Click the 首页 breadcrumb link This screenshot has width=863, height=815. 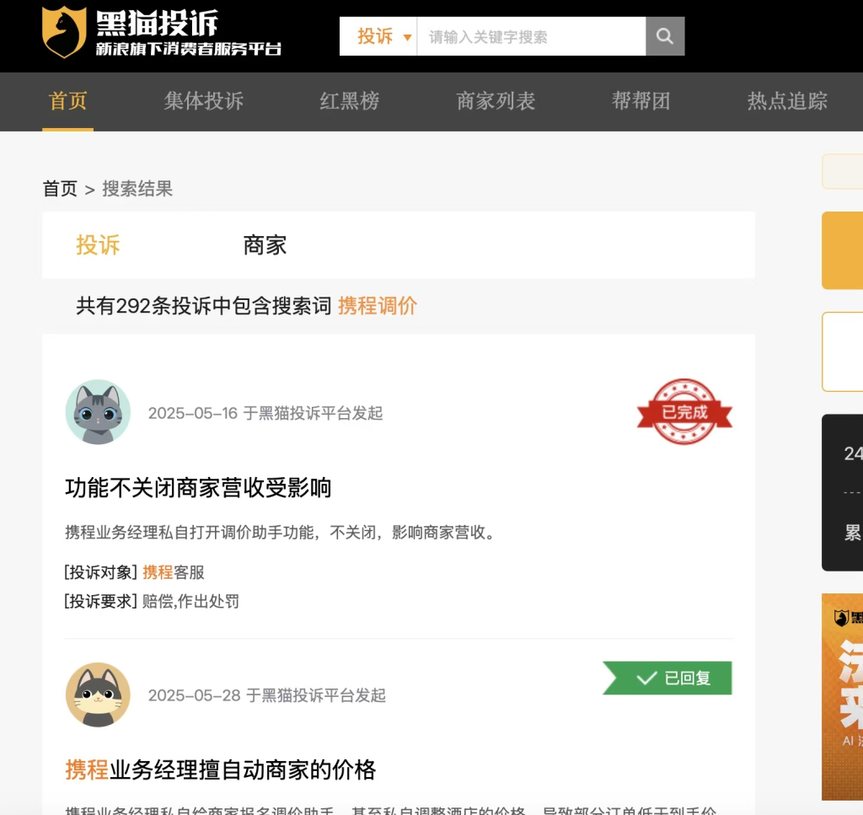coord(60,189)
